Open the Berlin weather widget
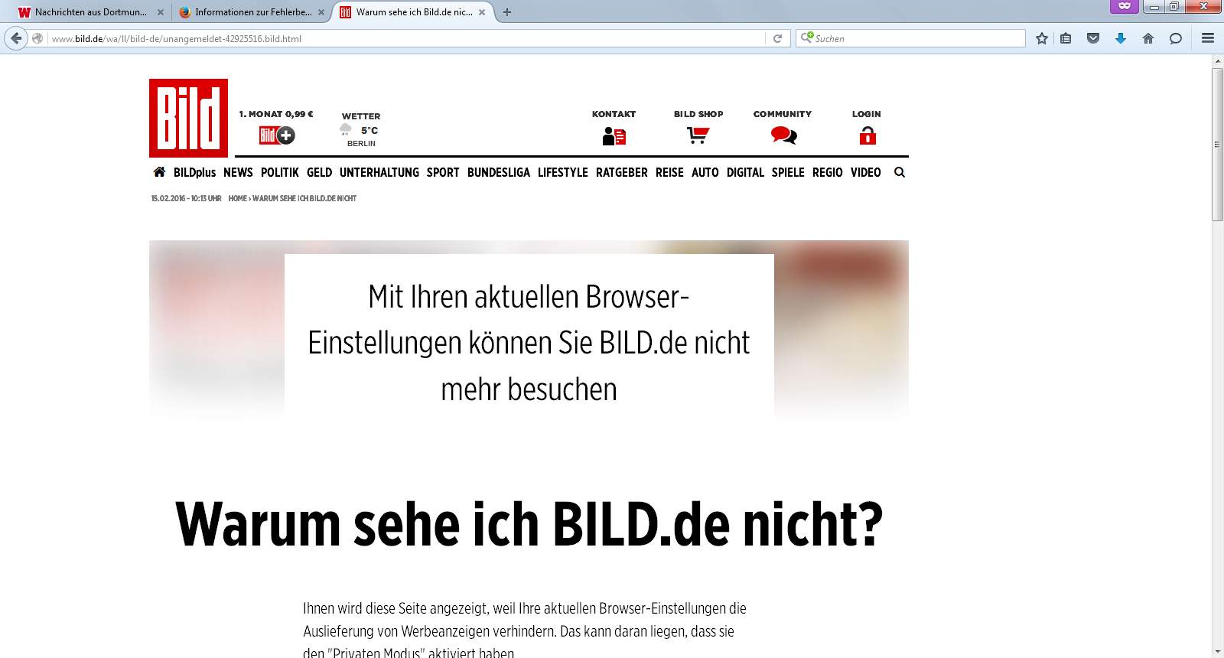 click(360, 129)
